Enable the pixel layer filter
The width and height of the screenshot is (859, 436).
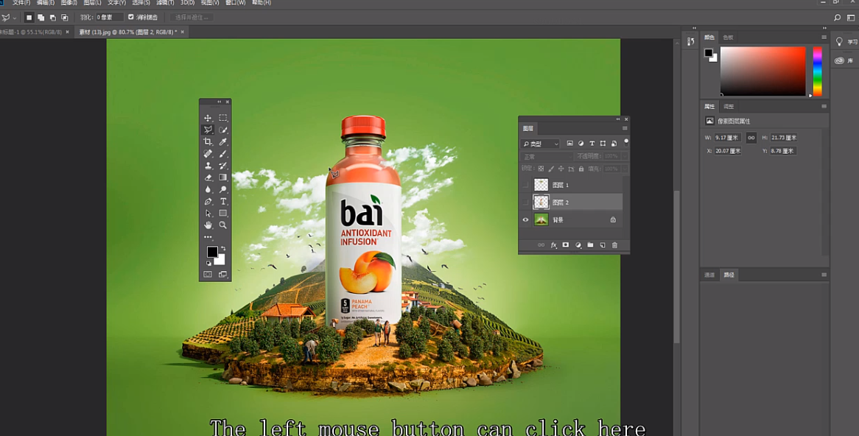(569, 144)
